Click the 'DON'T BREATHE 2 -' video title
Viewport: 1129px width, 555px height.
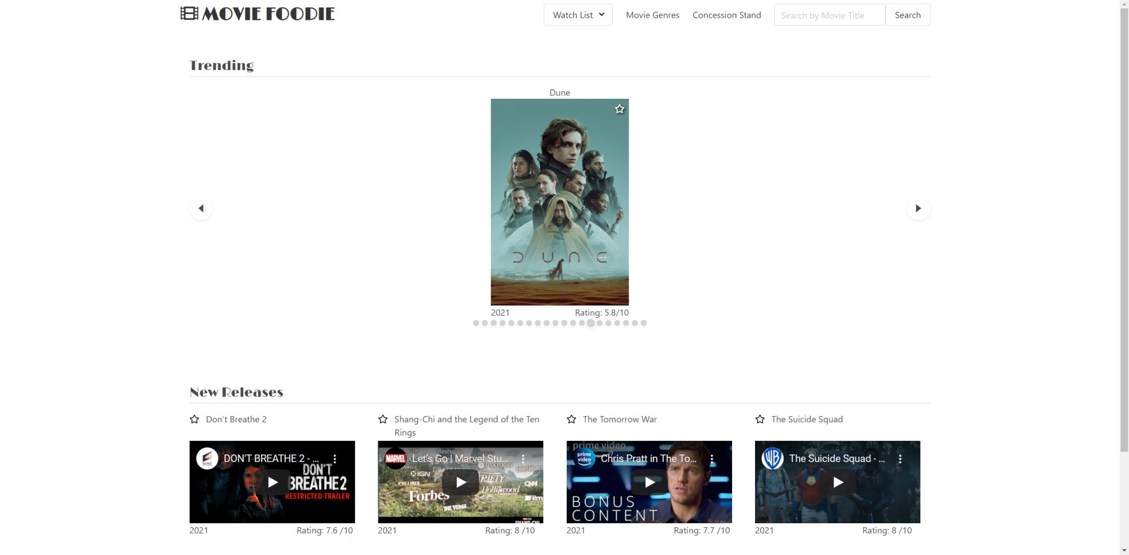coord(271,459)
